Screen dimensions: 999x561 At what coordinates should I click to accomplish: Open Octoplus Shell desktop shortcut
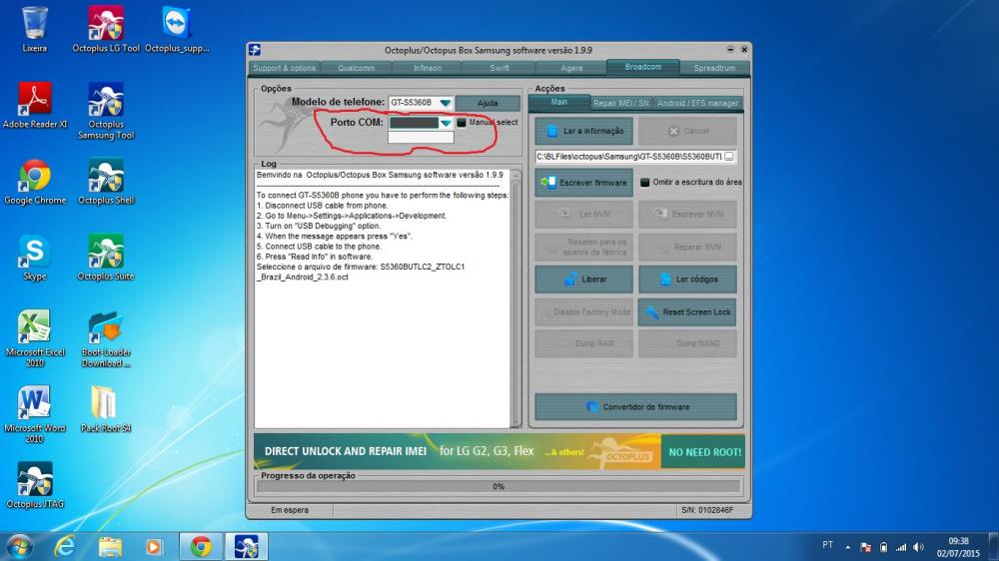point(106,182)
